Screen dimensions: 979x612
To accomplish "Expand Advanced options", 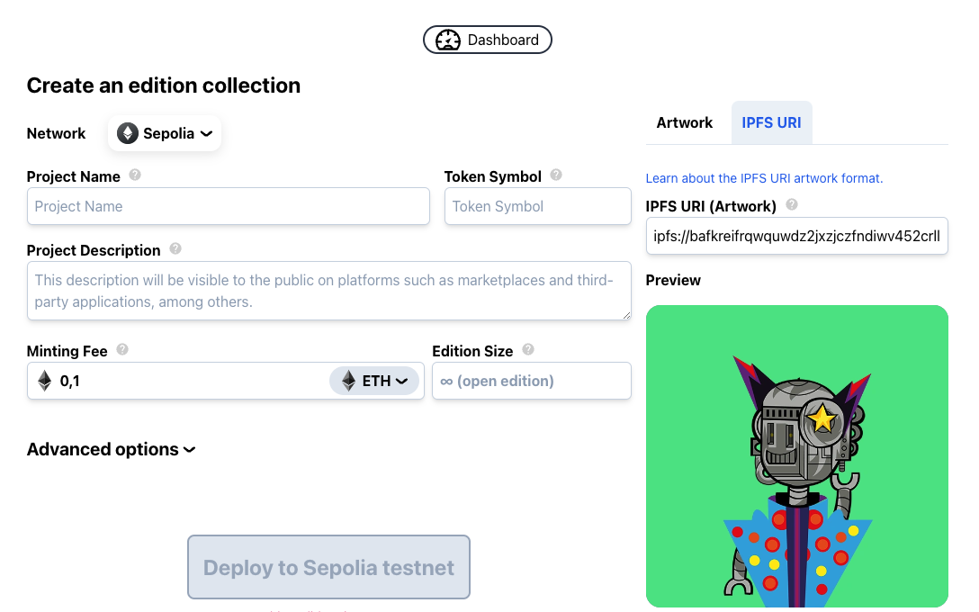I will click(112, 449).
